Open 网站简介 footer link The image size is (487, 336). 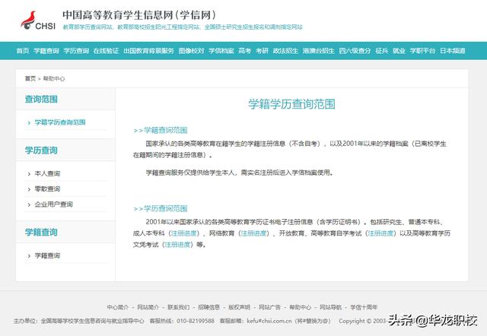click(148, 307)
